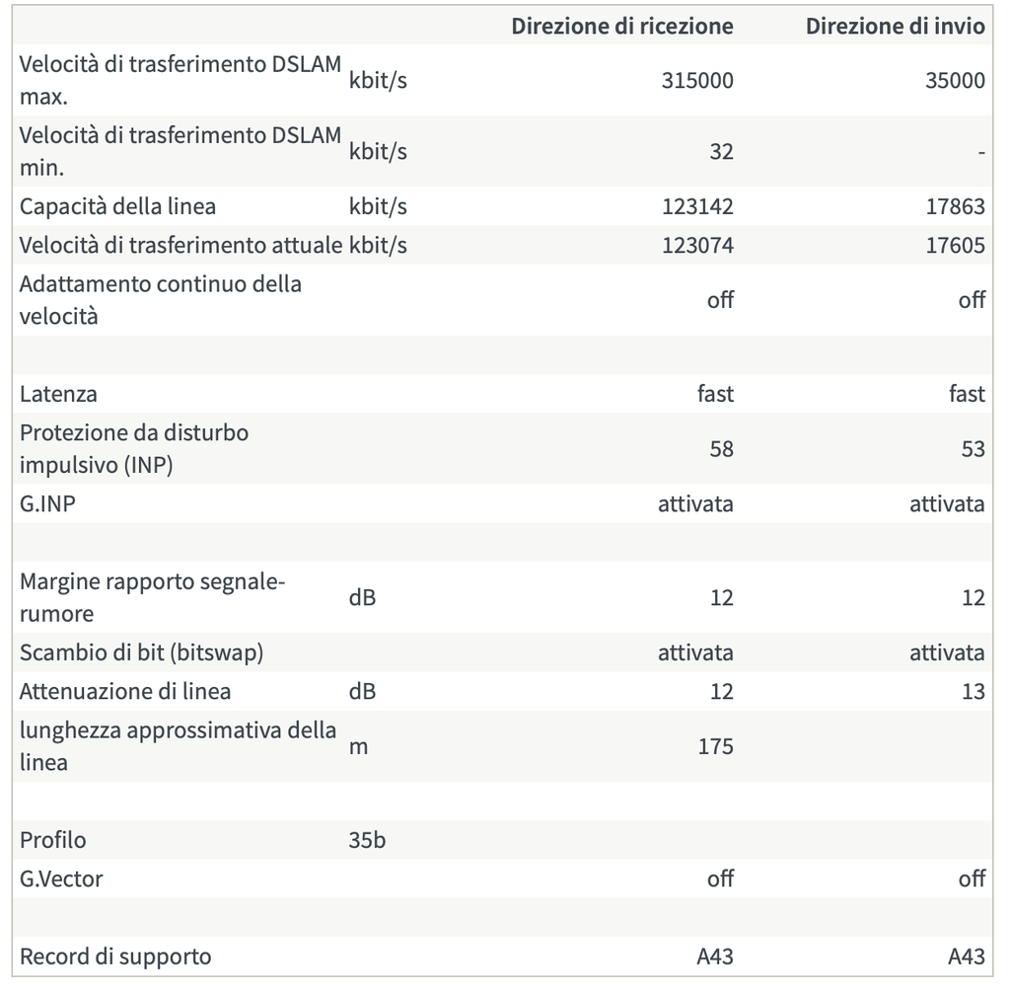Select the 123142 line capacity value
Viewport: 1010px width, 995px height.
pyautogui.click(x=697, y=206)
